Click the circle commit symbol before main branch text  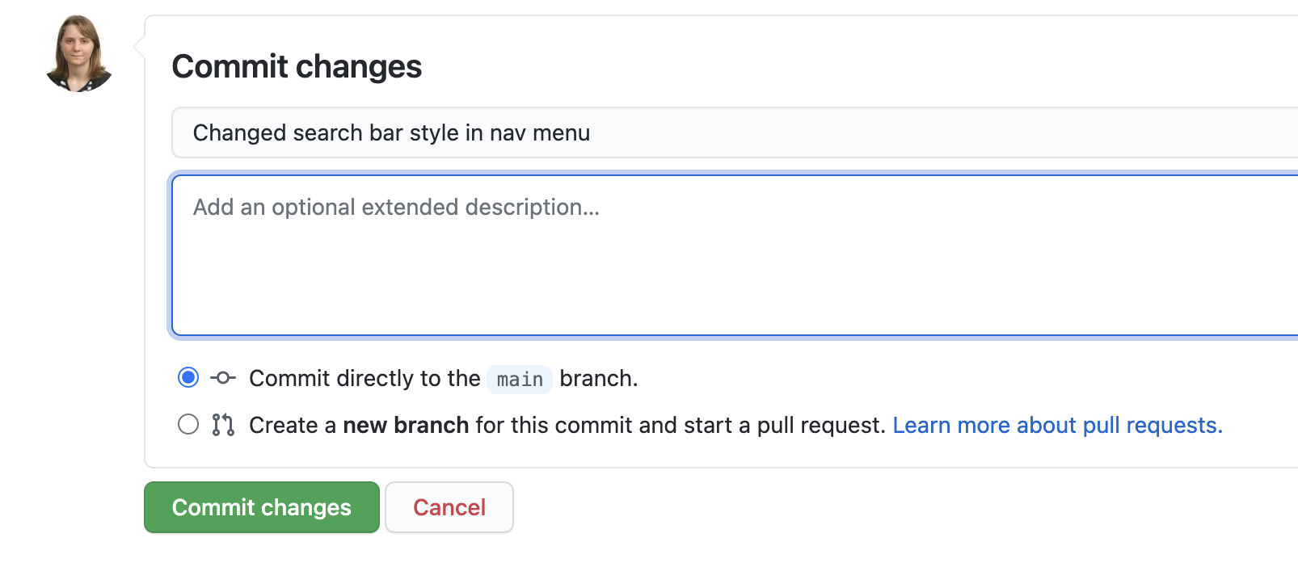click(x=222, y=378)
